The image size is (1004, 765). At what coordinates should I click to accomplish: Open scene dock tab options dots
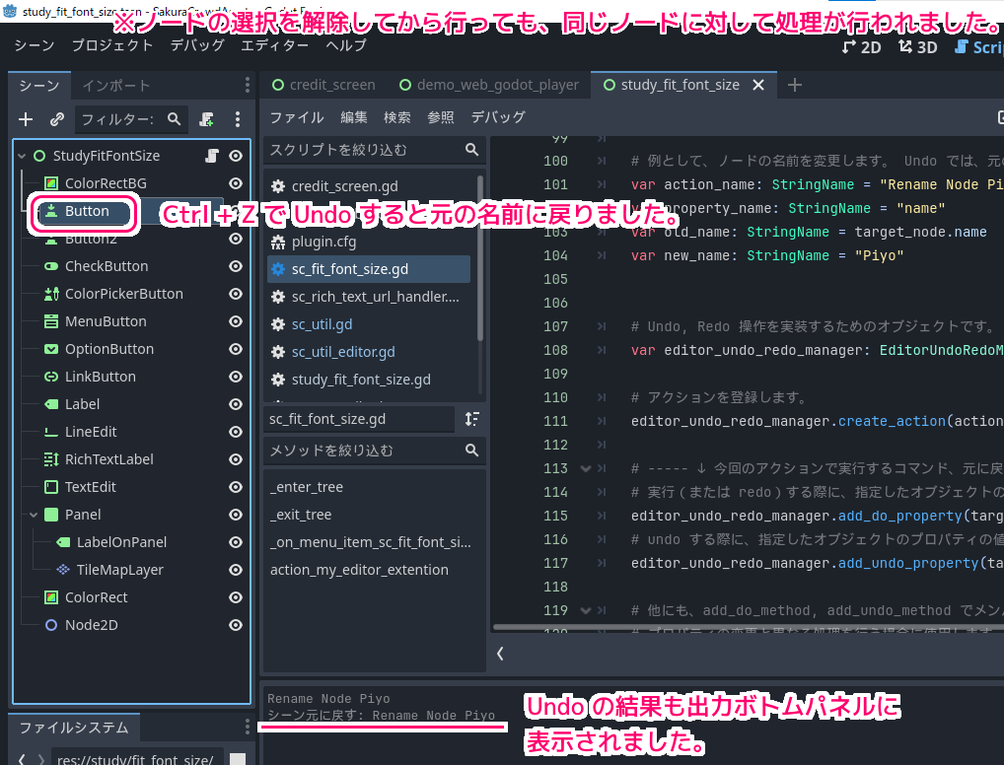click(248, 85)
